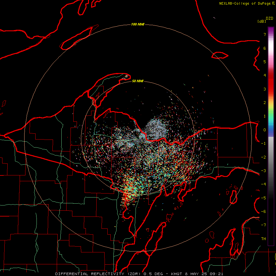
Task: Click the 6 tick label on the color scale
Action: [x=265, y=48]
